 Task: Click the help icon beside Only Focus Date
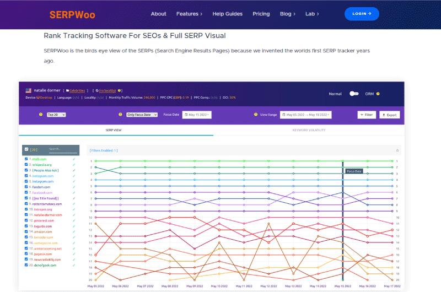click(x=120, y=115)
